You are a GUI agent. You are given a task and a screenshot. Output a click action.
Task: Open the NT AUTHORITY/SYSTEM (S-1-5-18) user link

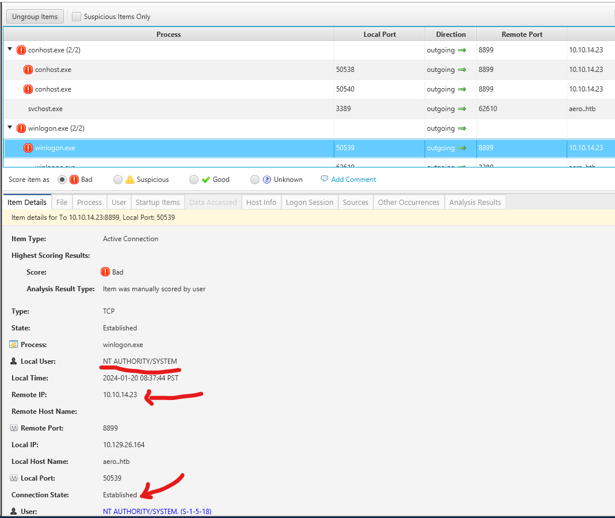[x=156, y=511]
